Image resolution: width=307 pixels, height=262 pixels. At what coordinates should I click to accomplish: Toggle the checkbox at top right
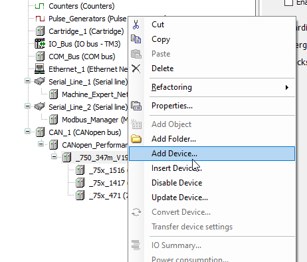point(288,2)
